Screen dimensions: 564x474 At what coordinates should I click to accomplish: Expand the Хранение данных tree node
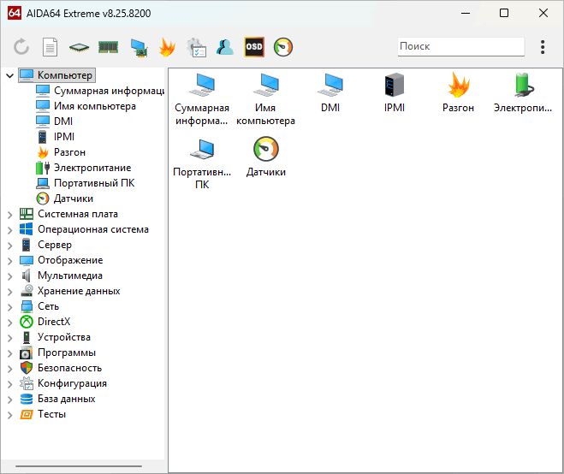(x=9, y=291)
